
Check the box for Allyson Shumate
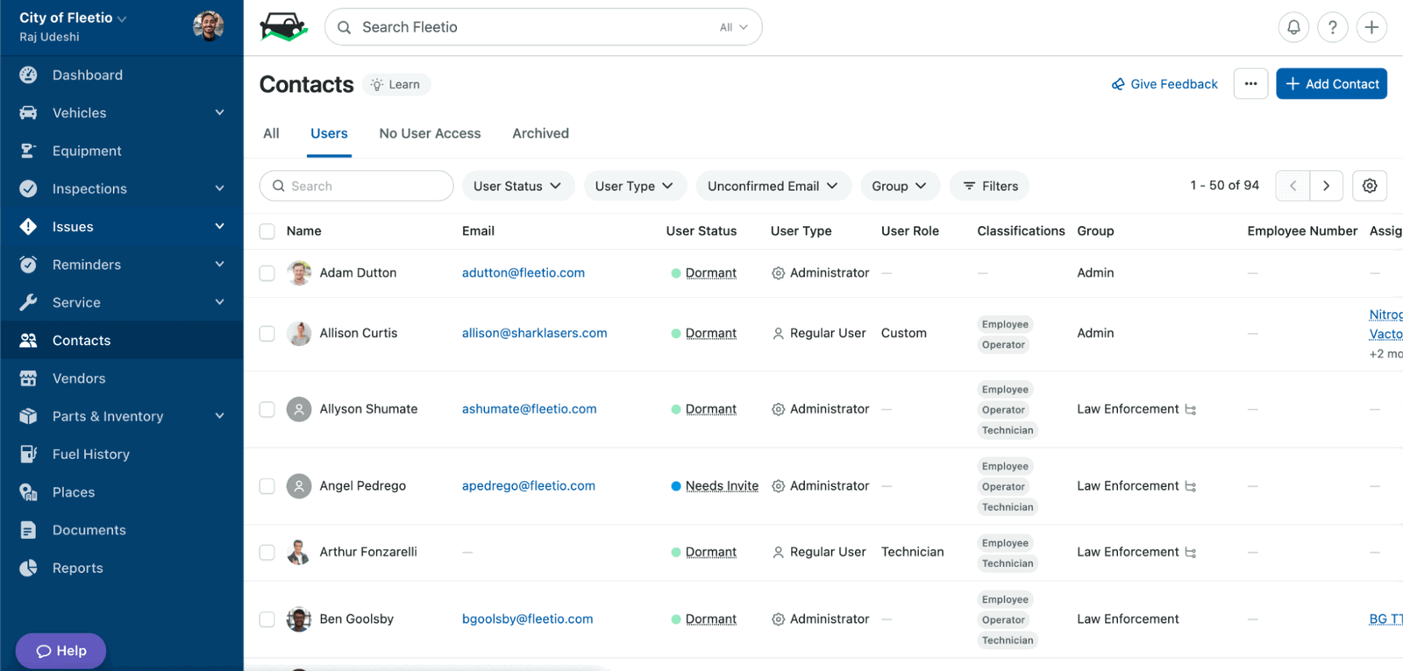pyautogui.click(x=267, y=410)
